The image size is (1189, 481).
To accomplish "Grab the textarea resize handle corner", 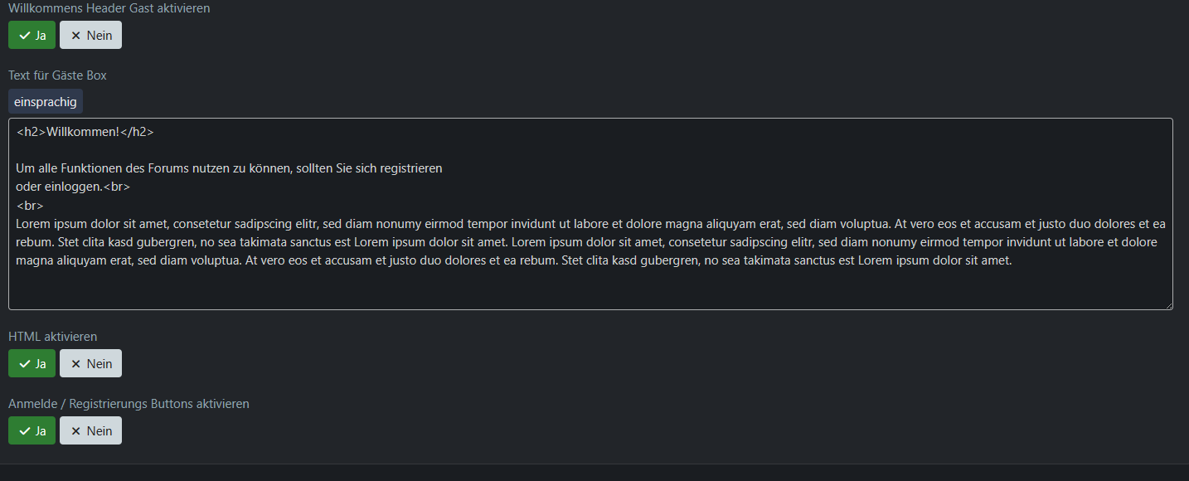I will pyautogui.click(x=1168, y=305).
